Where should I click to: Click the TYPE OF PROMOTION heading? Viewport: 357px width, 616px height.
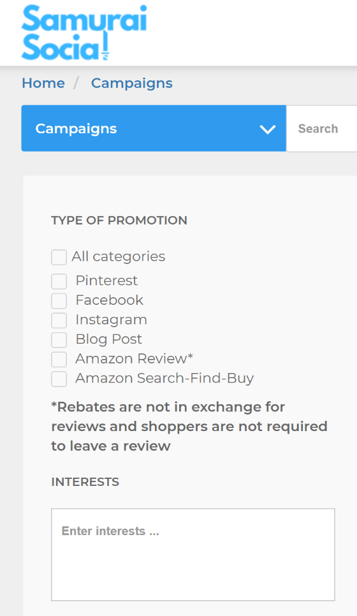click(119, 221)
